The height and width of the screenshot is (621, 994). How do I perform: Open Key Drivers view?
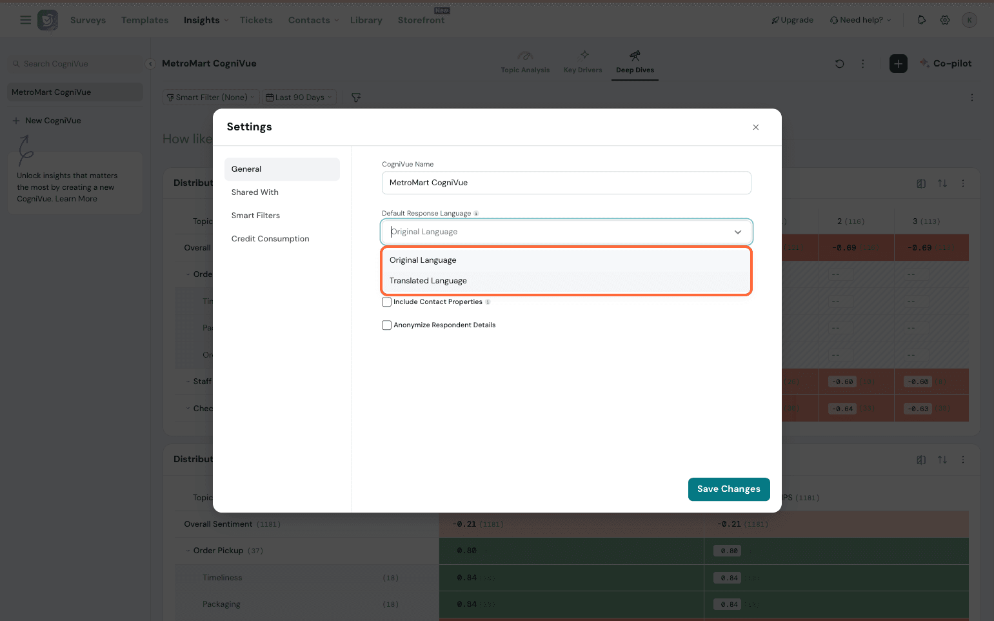click(582, 62)
